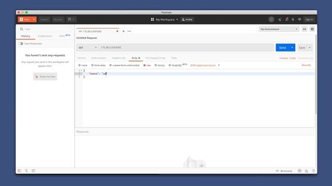Click the environment quick look eye icon
332x186 pixels.
coord(305,29)
